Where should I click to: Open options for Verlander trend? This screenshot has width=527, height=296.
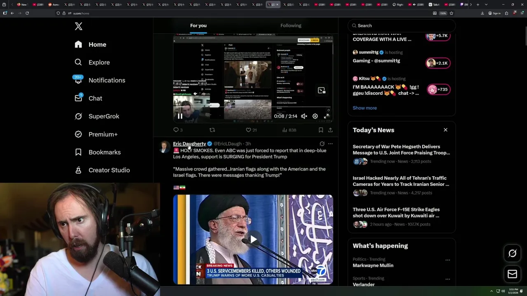pos(448,279)
